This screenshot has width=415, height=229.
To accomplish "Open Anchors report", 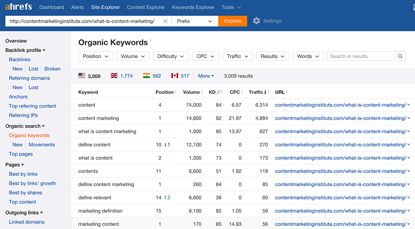I will pos(18,97).
